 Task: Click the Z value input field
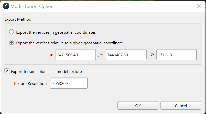176,55
